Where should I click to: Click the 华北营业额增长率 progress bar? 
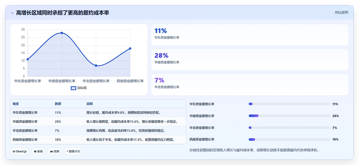click(x=289, y=128)
